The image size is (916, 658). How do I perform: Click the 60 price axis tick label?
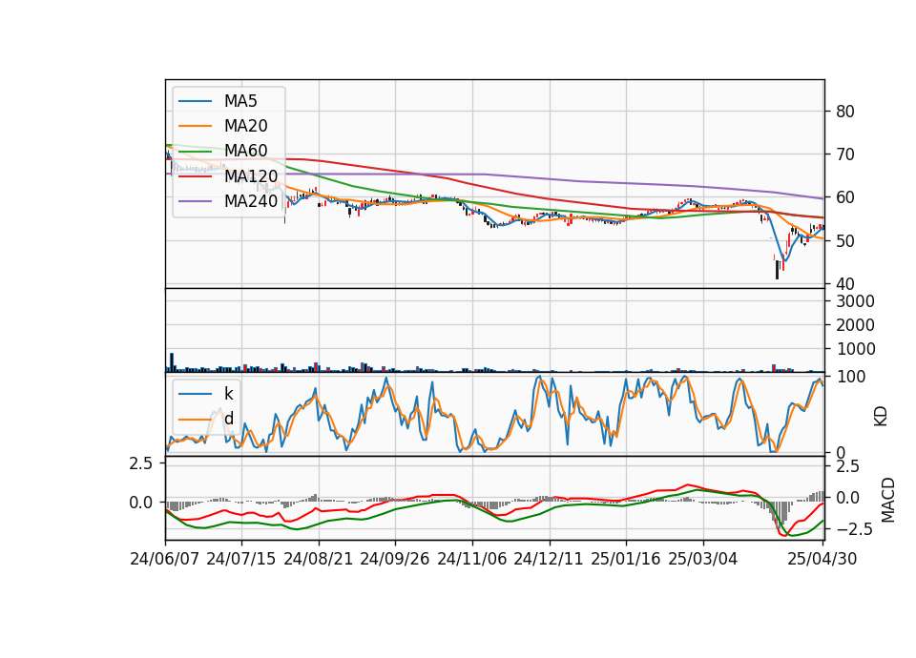(844, 198)
